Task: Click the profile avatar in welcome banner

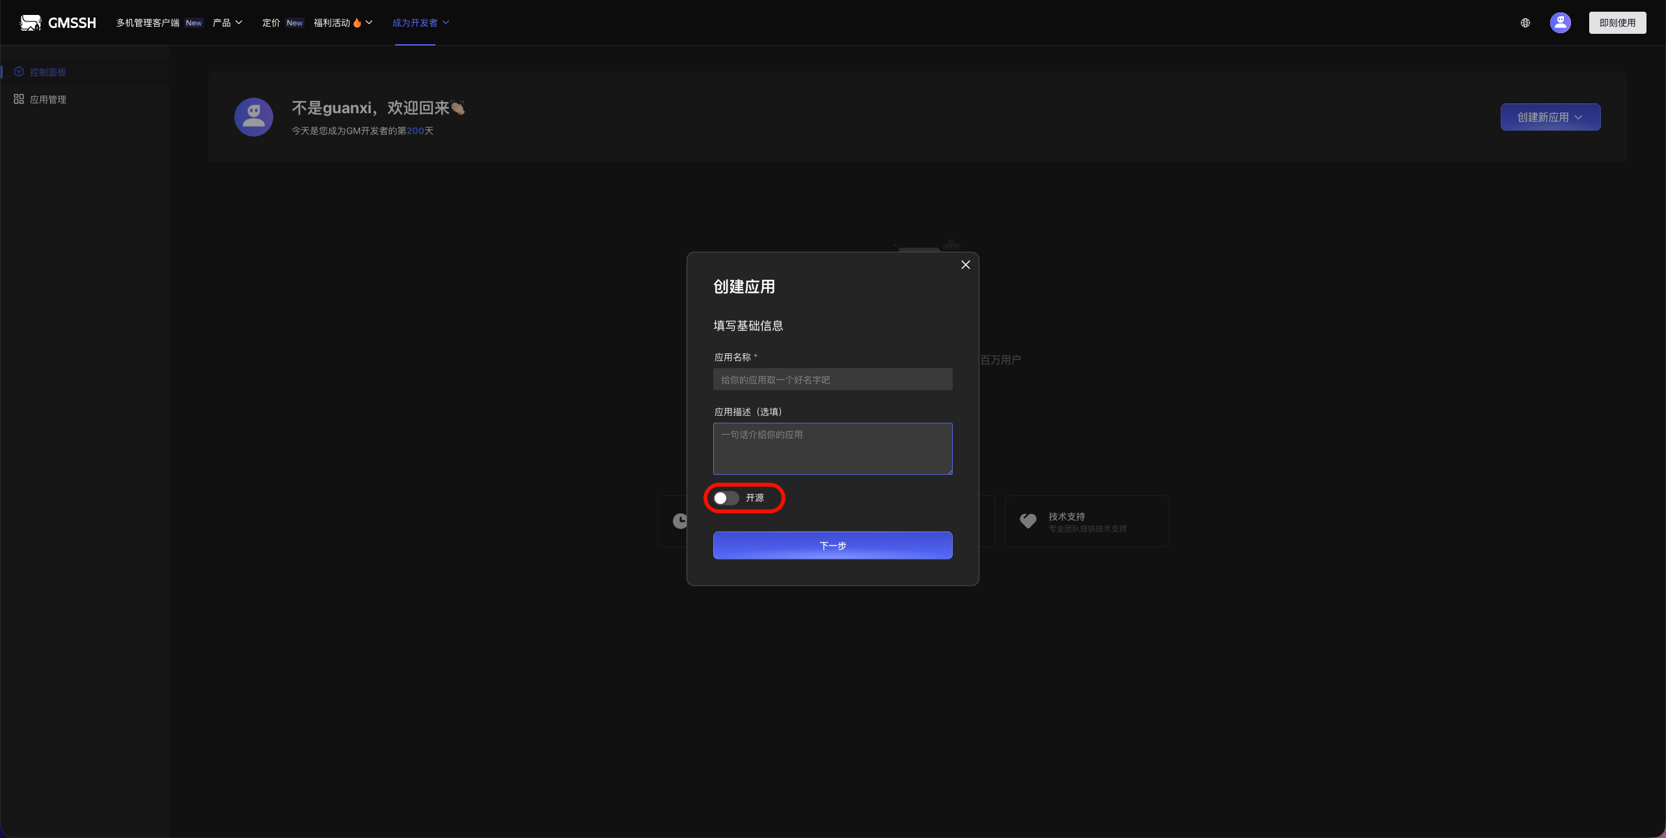Action: [253, 116]
